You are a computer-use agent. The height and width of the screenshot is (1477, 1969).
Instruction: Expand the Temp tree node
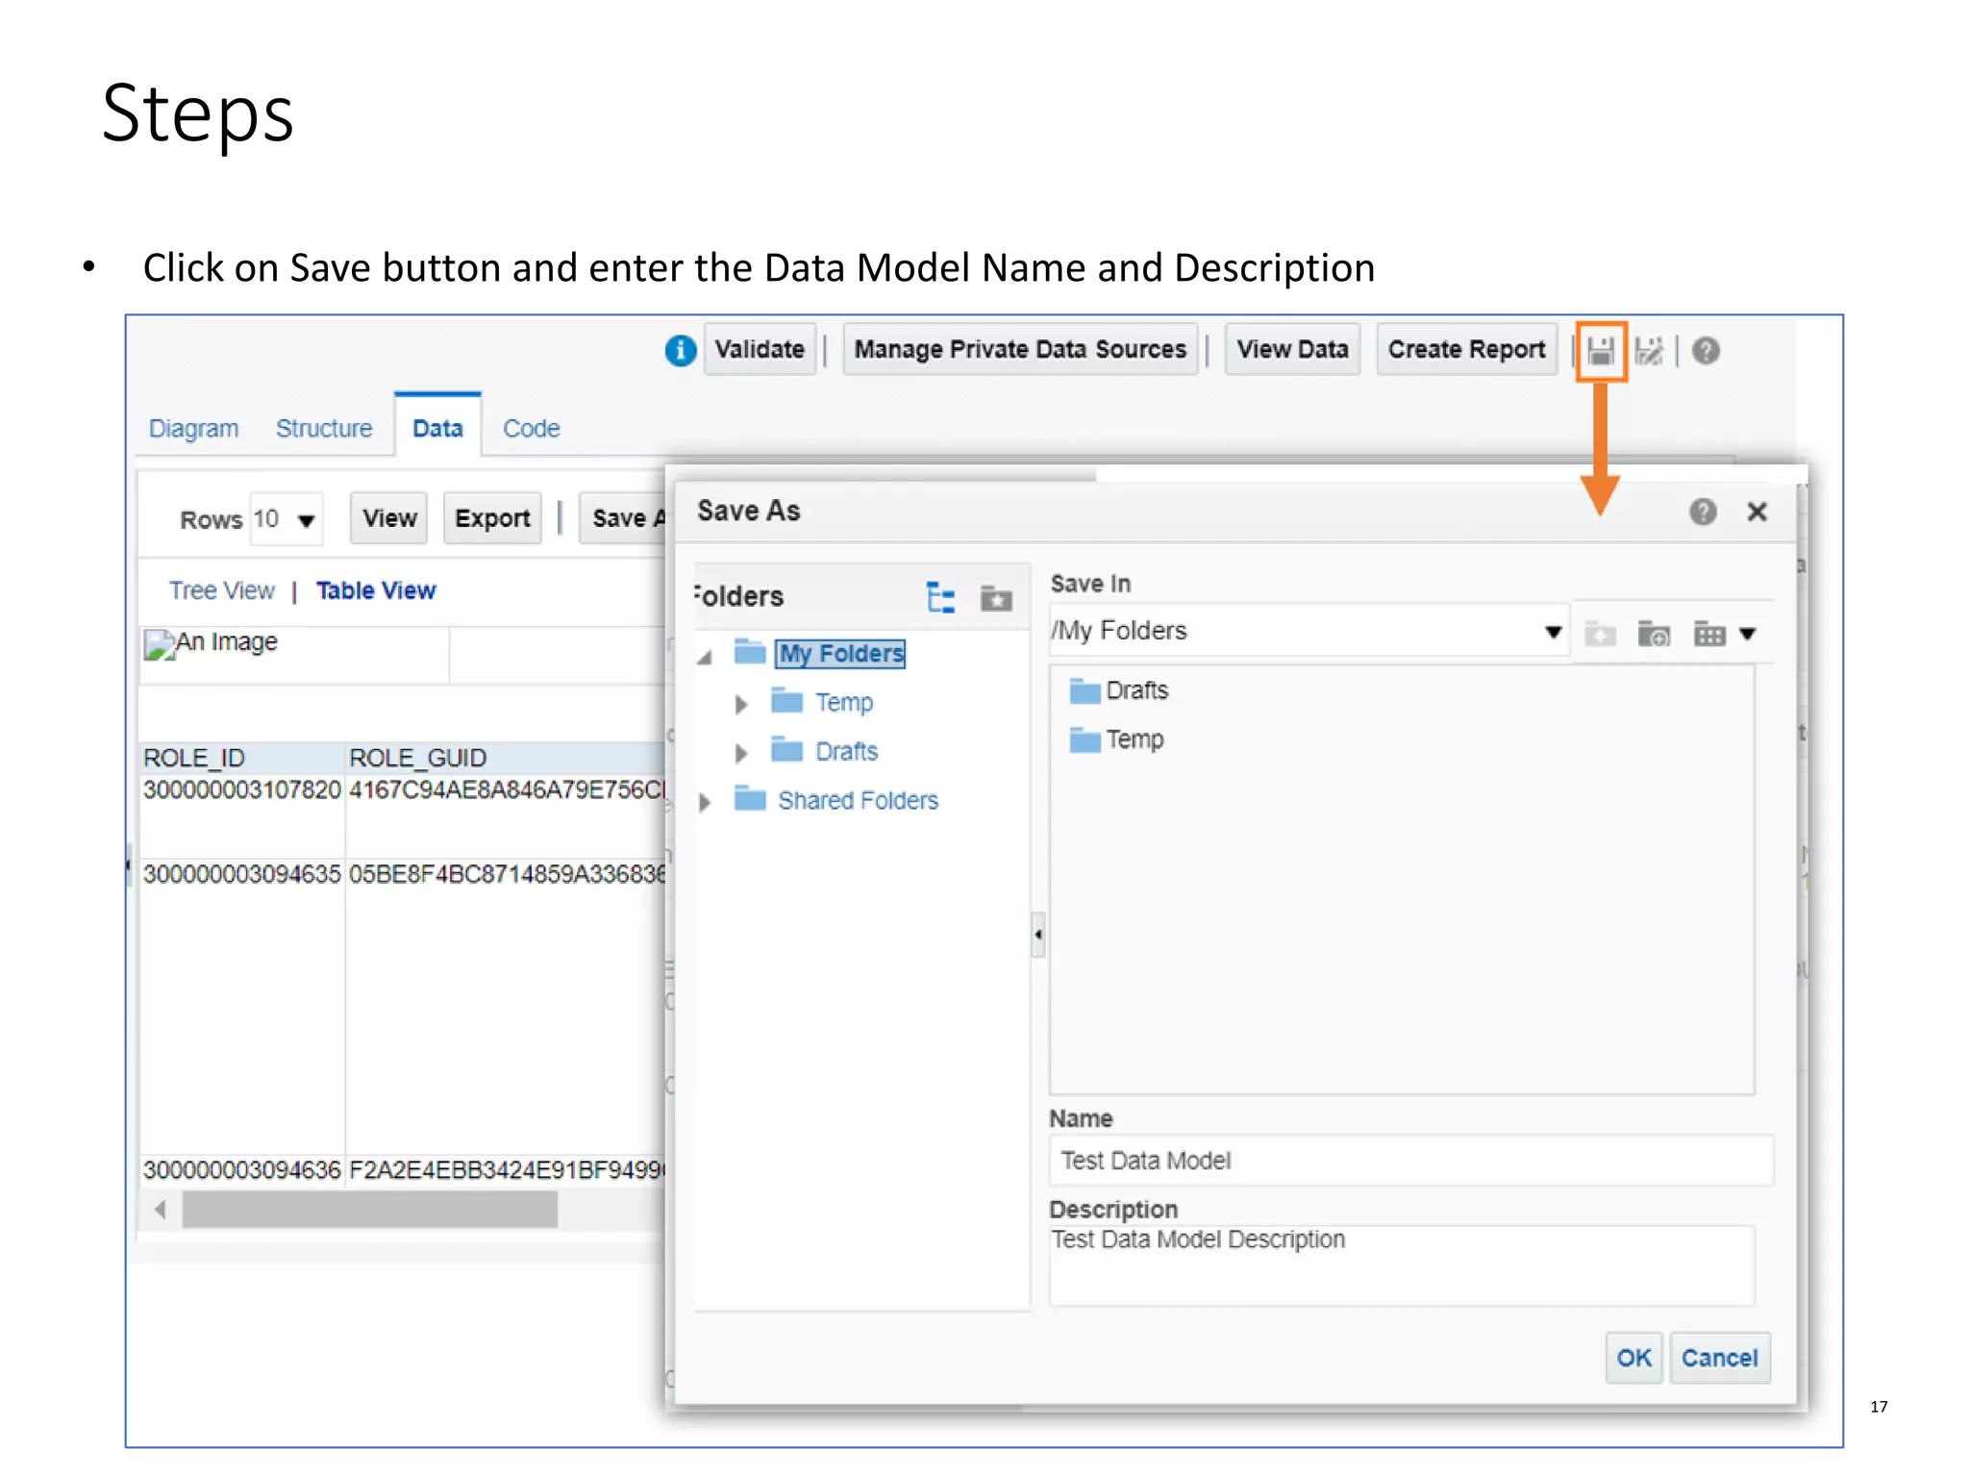(x=741, y=704)
